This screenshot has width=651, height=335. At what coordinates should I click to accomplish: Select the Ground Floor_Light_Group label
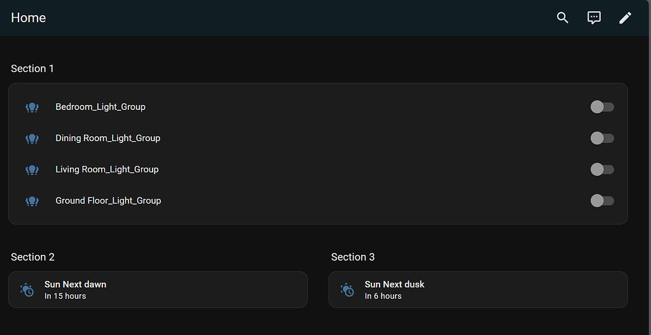pos(108,200)
